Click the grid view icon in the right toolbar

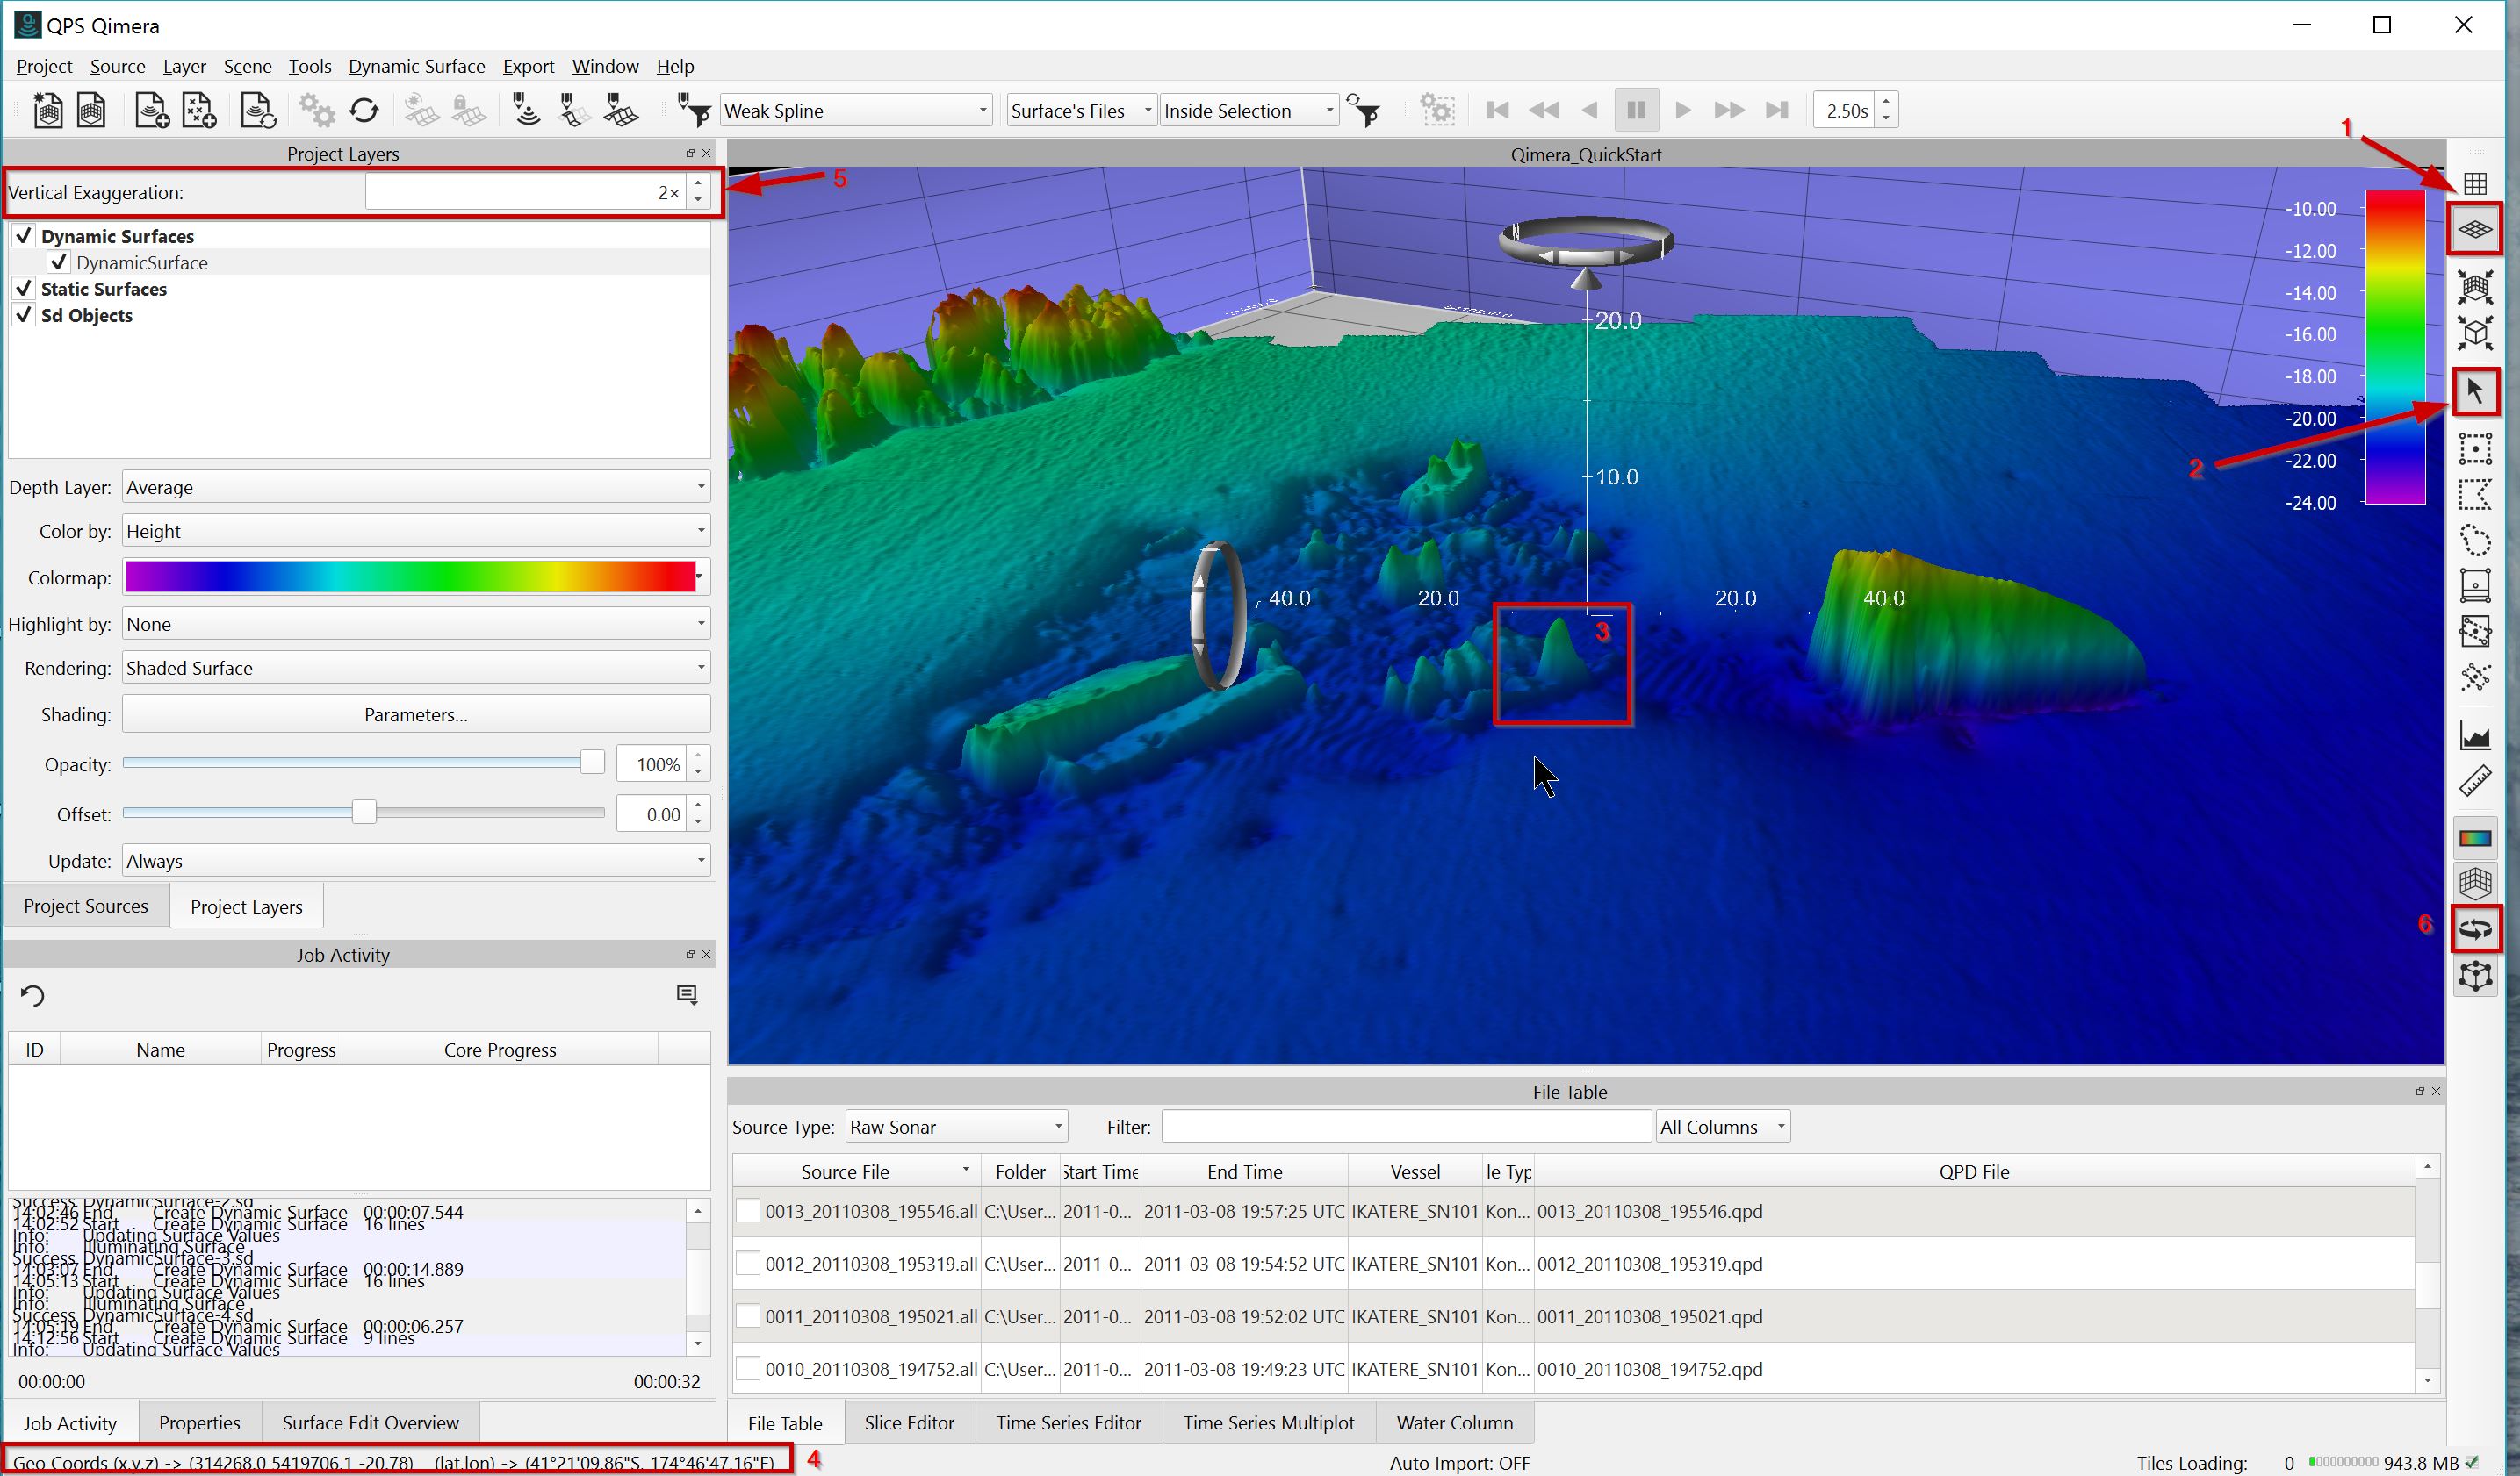coord(2474,184)
